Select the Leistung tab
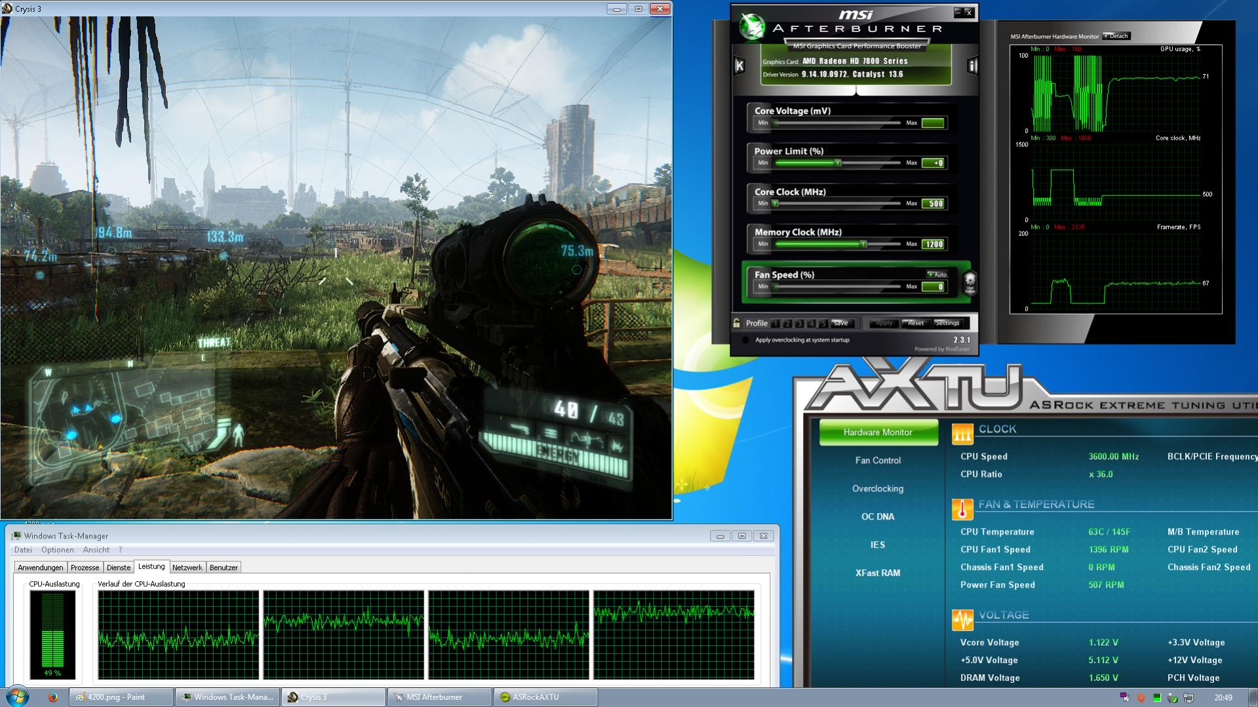Image resolution: width=1258 pixels, height=707 pixels. pos(151,567)
